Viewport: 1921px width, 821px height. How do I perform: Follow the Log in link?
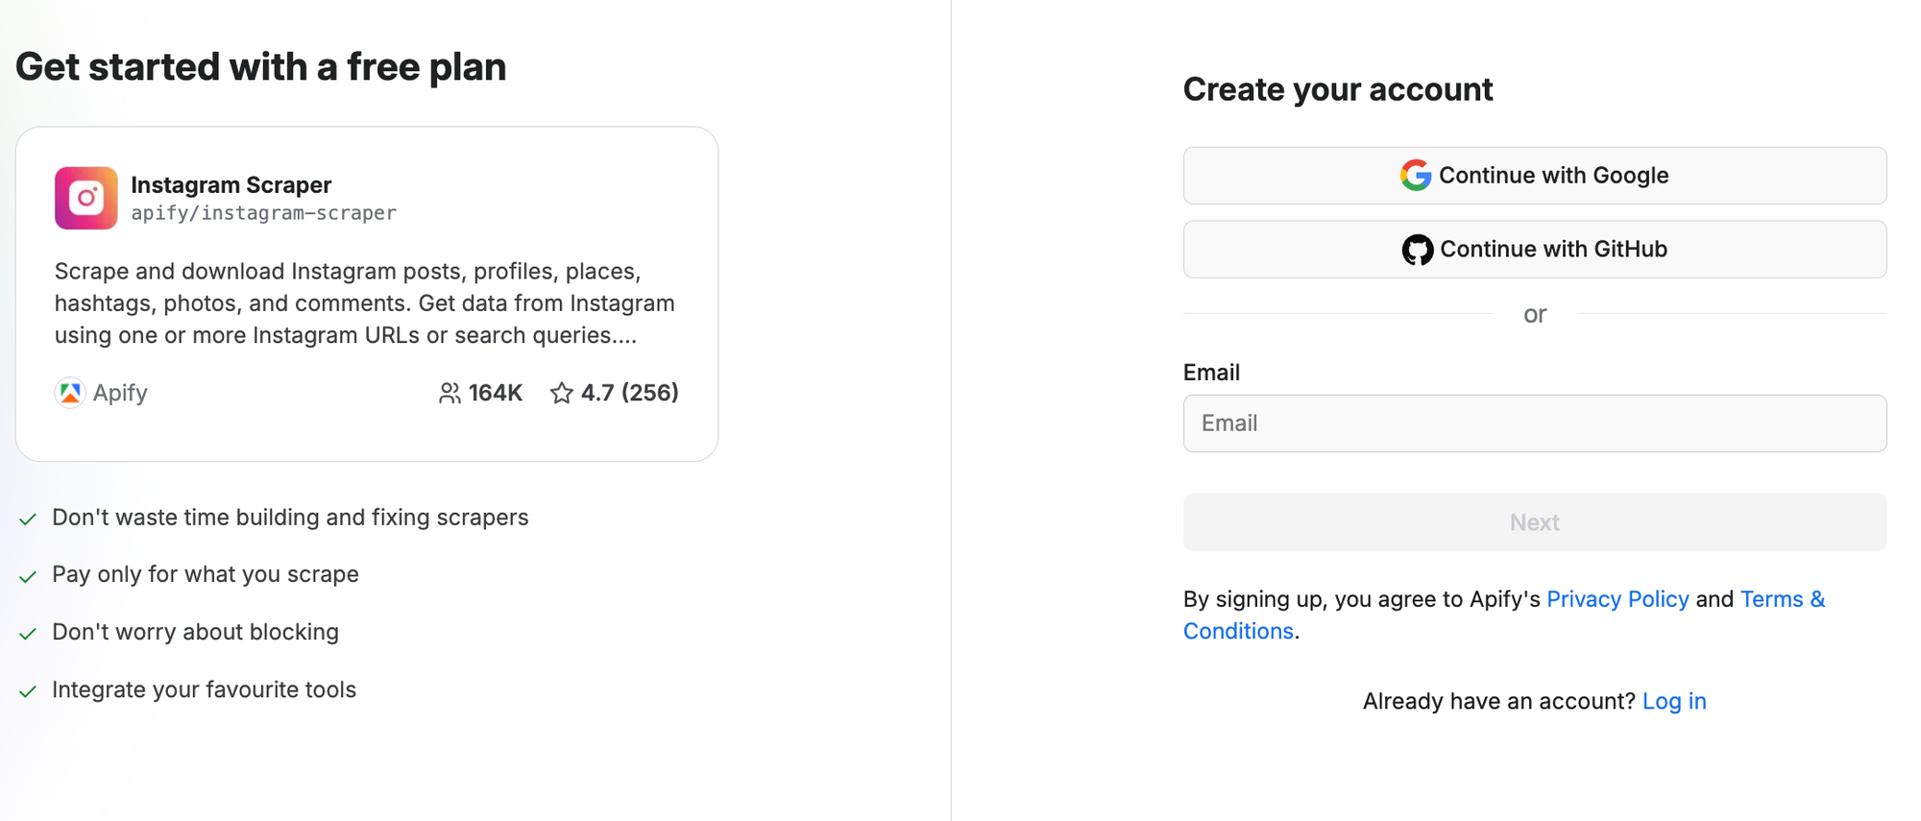click(1673, 701)
